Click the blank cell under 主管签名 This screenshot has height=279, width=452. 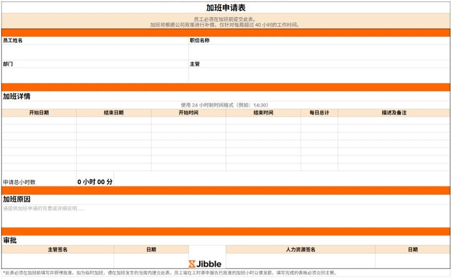click(58, 261)
